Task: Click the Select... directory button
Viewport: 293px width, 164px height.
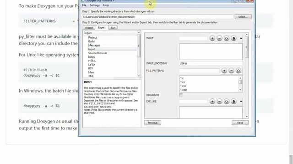Action: (243, 17)
